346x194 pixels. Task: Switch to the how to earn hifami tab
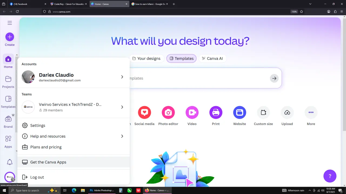pos(150,4)
